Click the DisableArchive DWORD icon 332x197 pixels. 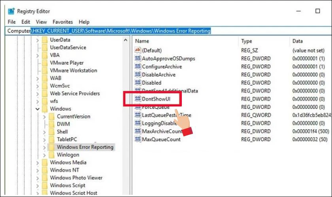138,74
